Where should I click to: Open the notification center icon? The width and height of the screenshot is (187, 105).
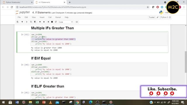183,102
